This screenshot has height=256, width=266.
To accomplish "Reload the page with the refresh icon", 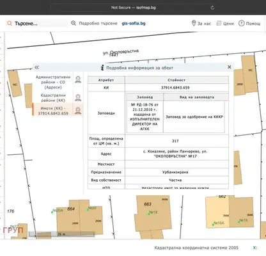I will tap(212, 8).
